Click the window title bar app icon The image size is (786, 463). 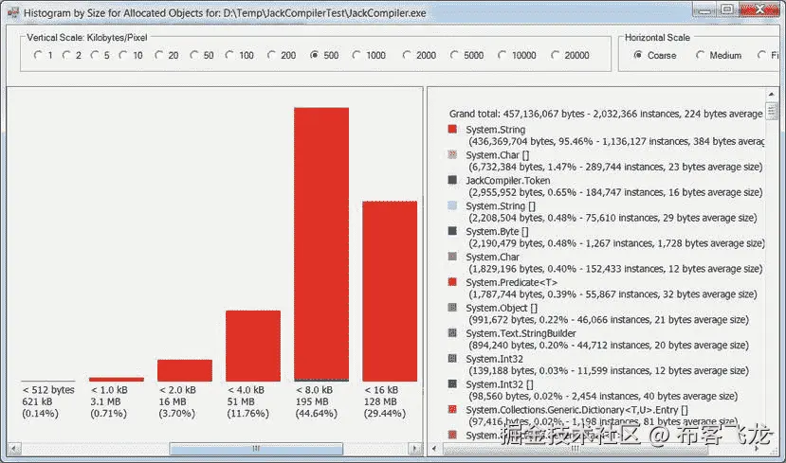click(x=13, y=12)
